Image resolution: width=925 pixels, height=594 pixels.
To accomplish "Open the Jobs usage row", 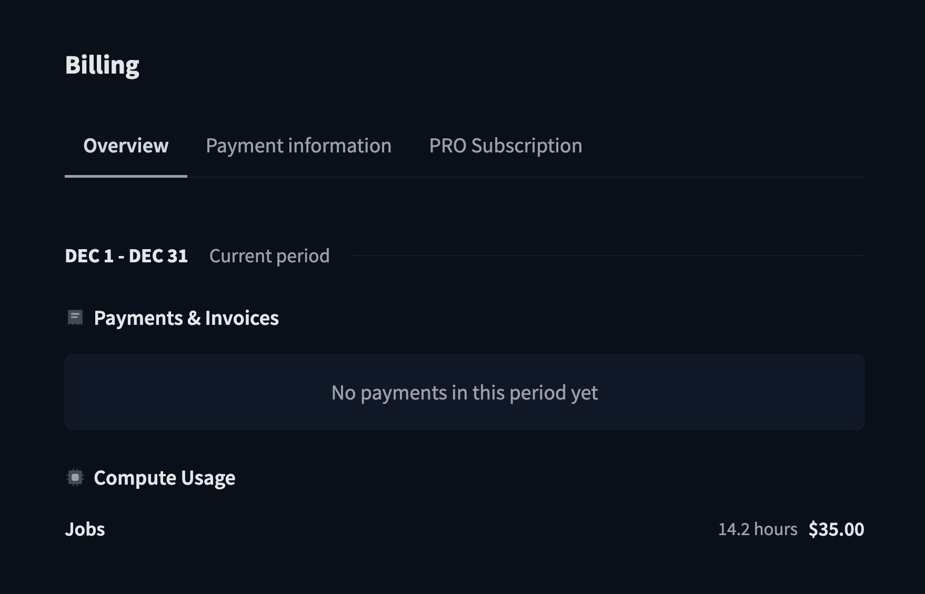I will point(465,529).
